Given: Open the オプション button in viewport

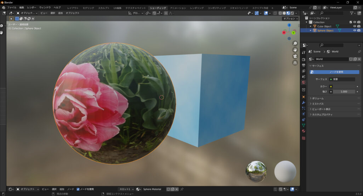Looking at the screenshot, I should 290,18.
